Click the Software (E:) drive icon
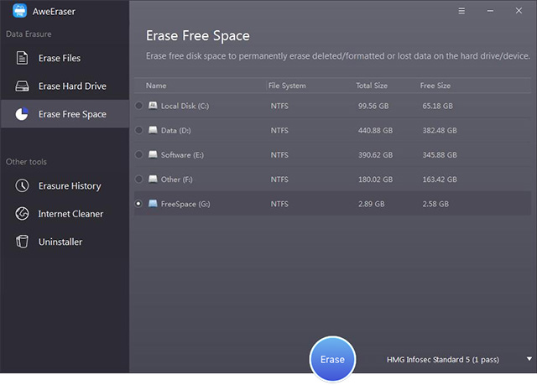The width and height of the screenshot is (537, 385). pos(153,154)
